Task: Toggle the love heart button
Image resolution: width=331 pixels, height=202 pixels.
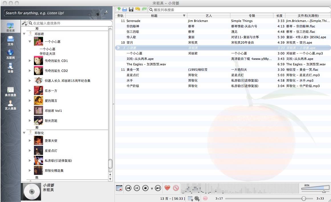Action: 167,188
